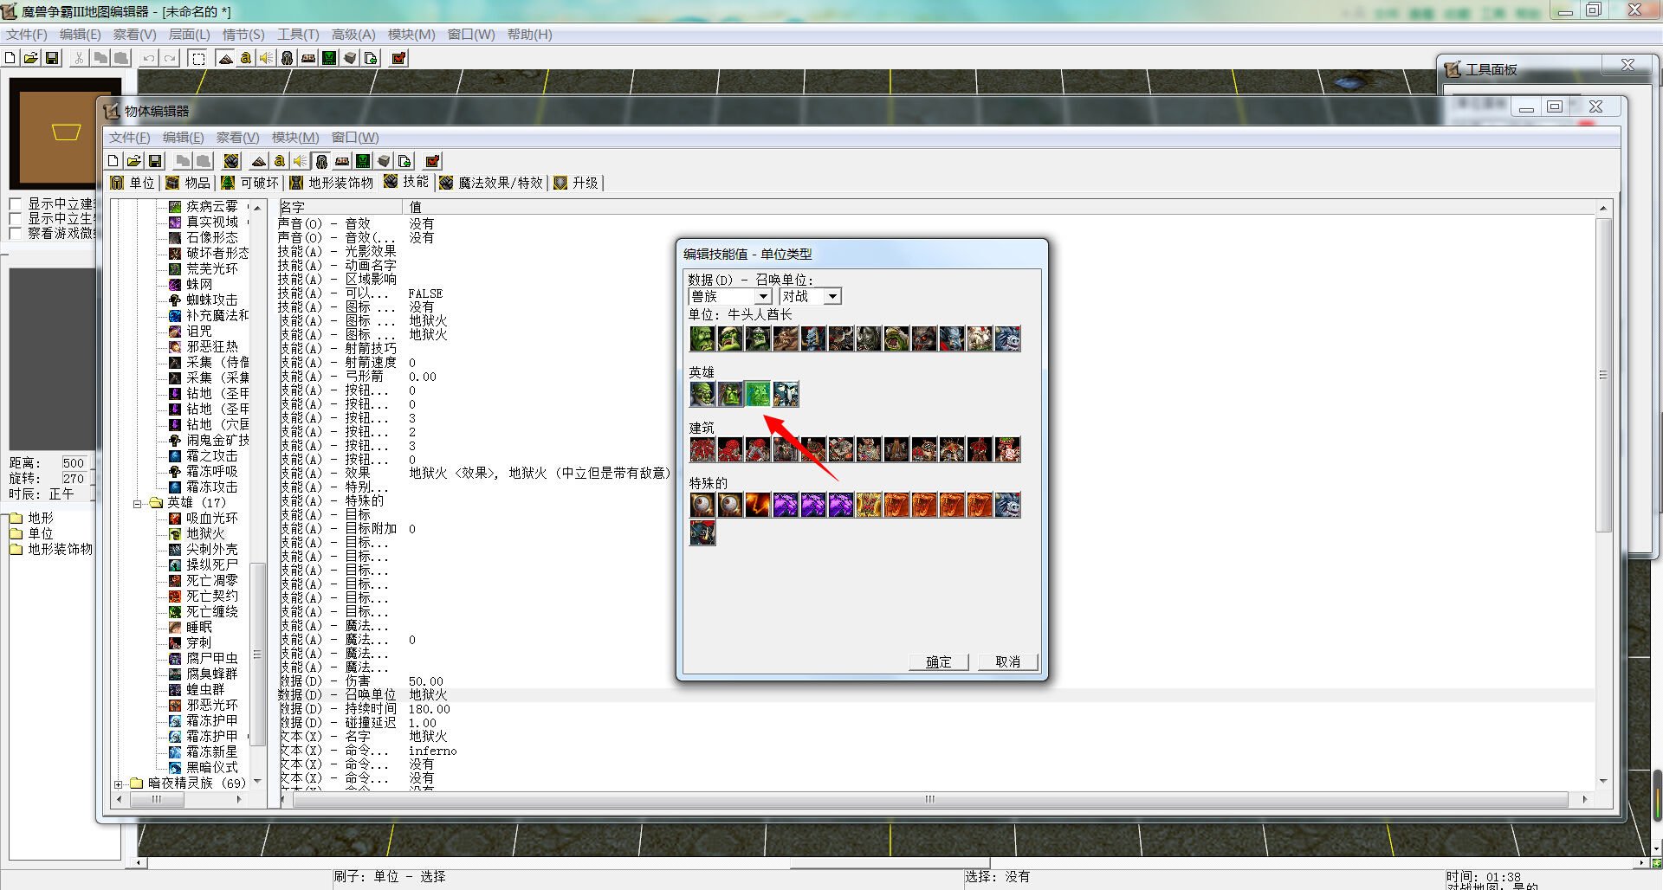Screen dimensions: 1663x890
Task: Click the horizontal scrollbar of properties list
Action: pyautogui.click(x=929, y=799)
